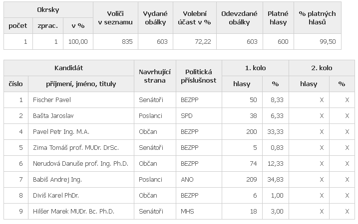The width and height of the screenshot is (358, 224).
Task: Click candidate name Fischer Pavel
Action: point(52,100)
